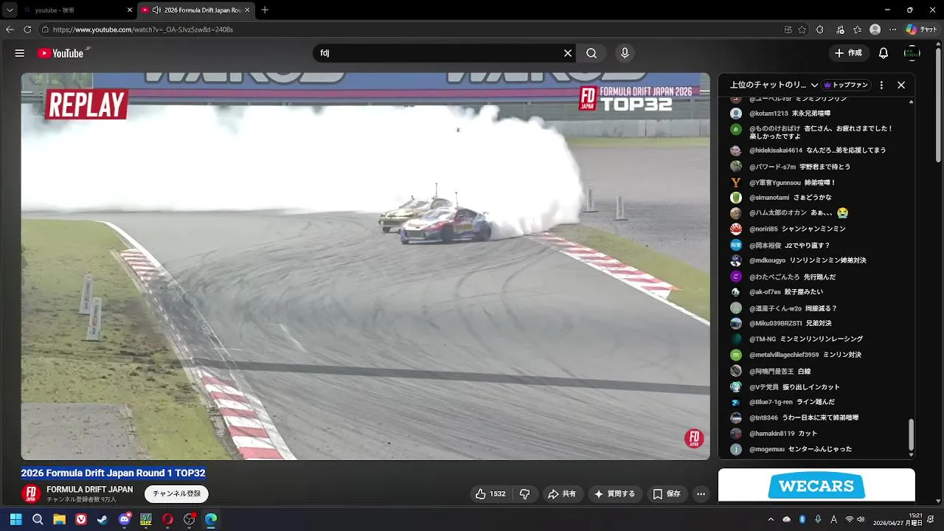Image resolution: width=944 pixels, height=531 pixels.
Task: Open FORMULA DRIFT JAPAN channel name link
Action: coord(90,489)
